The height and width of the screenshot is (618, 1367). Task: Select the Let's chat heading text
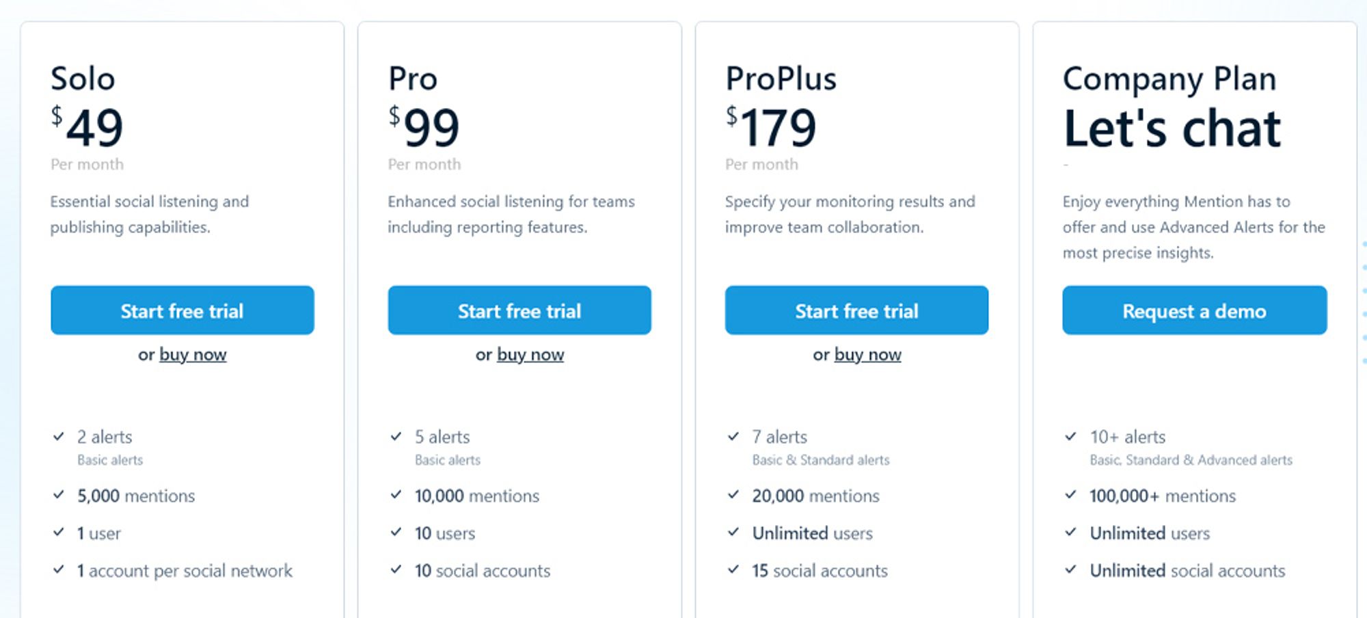(x=1172, y=129)
